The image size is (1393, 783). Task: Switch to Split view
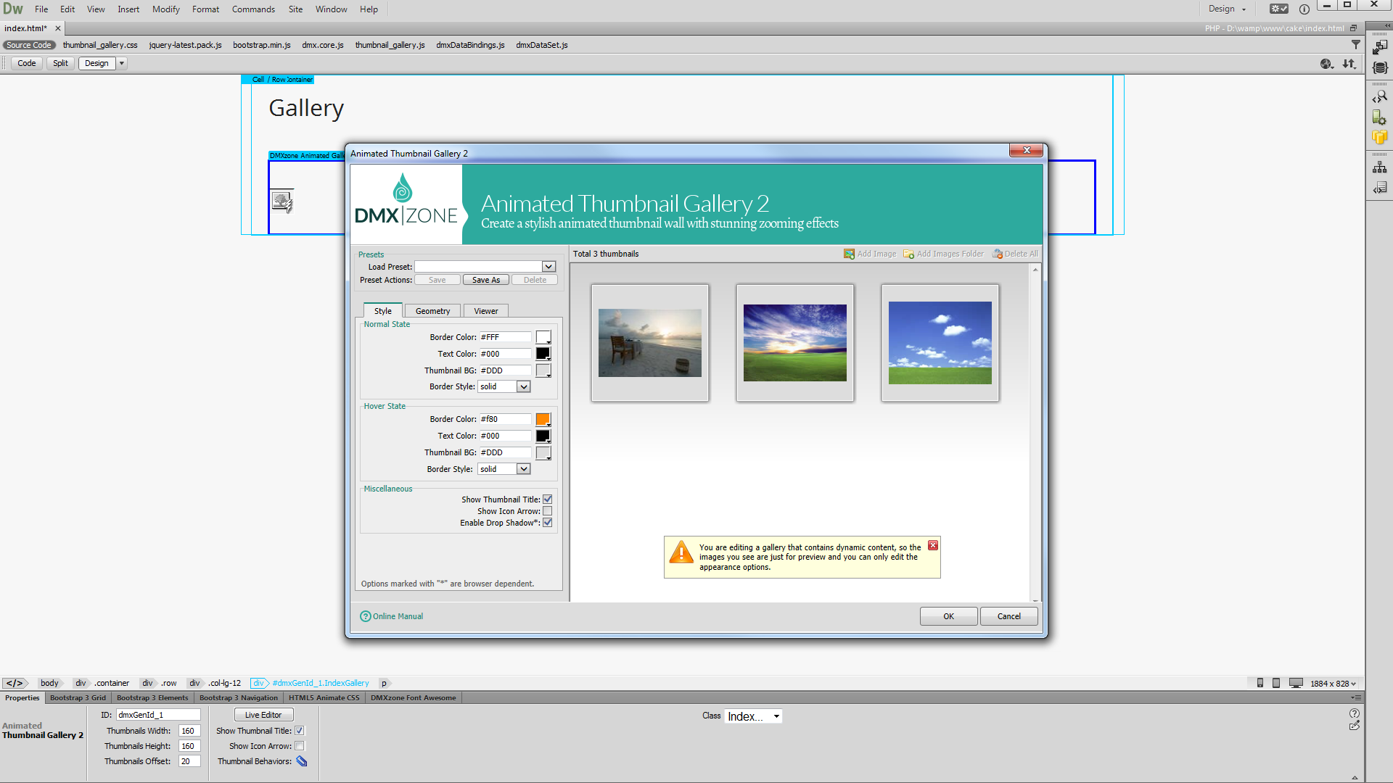60,64
